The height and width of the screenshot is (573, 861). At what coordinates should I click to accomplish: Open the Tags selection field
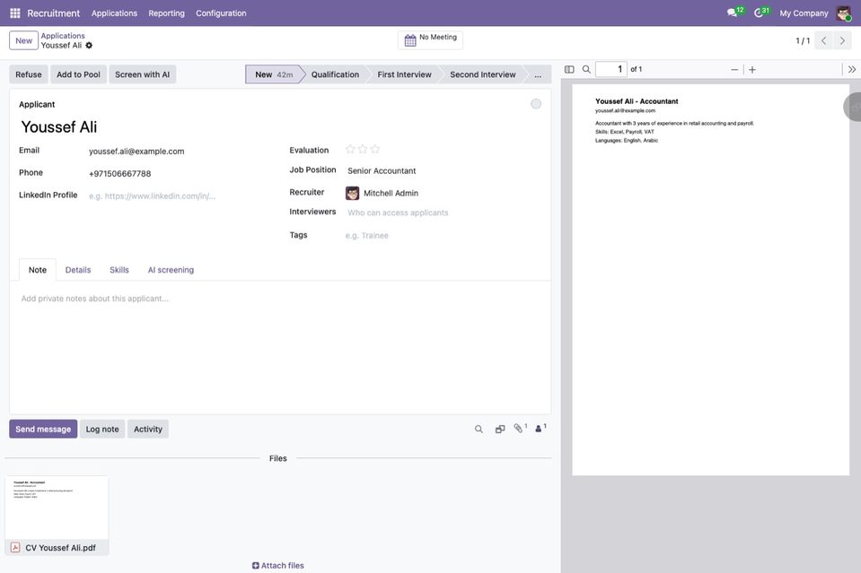click(444, 236)
